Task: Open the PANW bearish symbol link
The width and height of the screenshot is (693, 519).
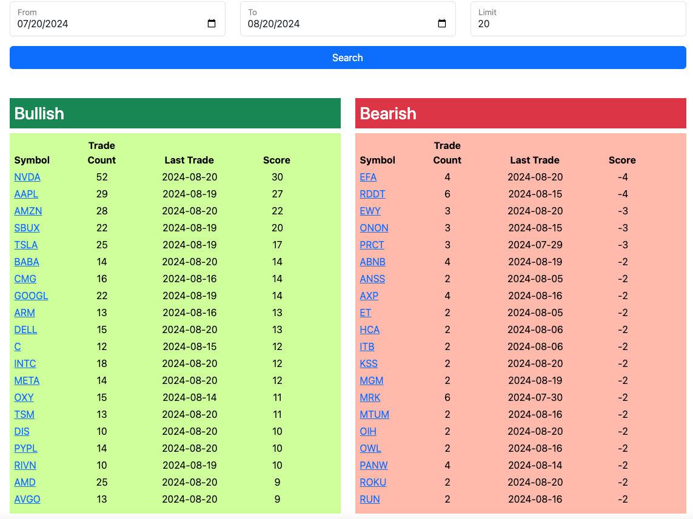Action: tap(374, 465)
